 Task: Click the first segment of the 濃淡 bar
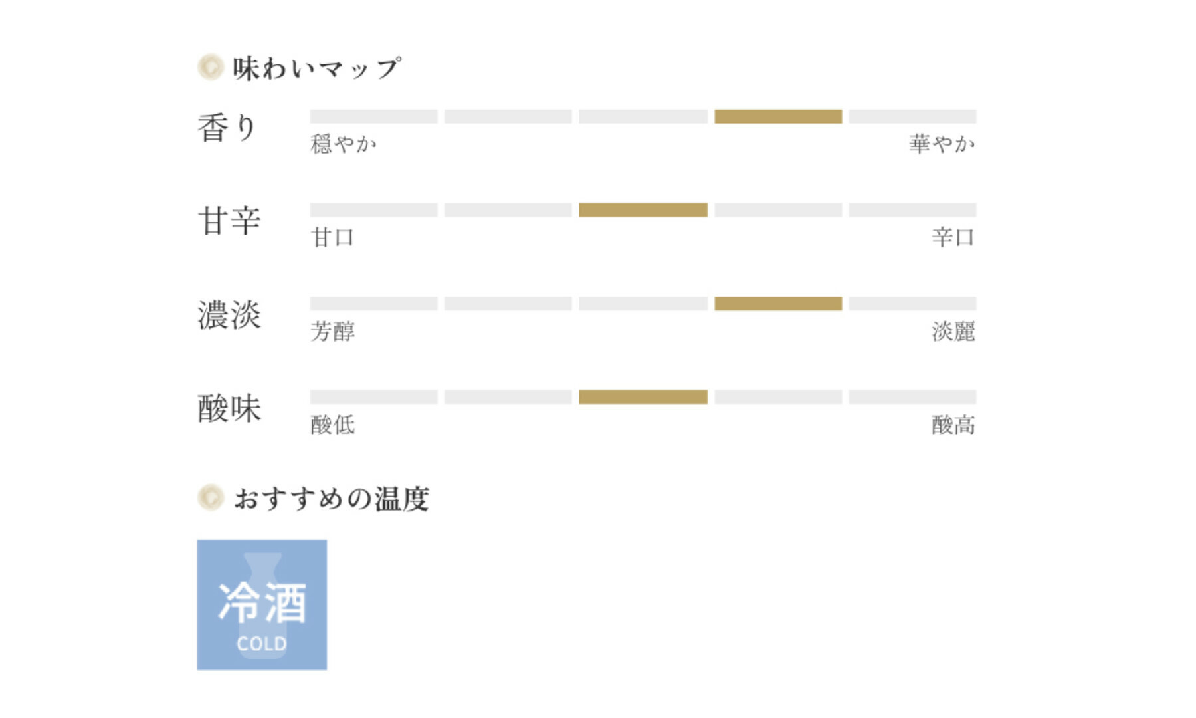pyautogui.click(x=373, y=303)
